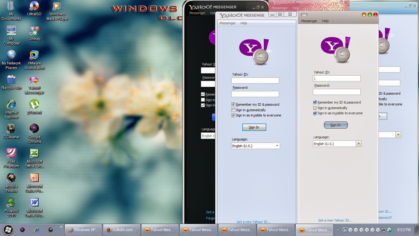Screen dimensions: 419x236
Task: Click Internet Explorer in the quick launch bar
Action: point(37,230)
